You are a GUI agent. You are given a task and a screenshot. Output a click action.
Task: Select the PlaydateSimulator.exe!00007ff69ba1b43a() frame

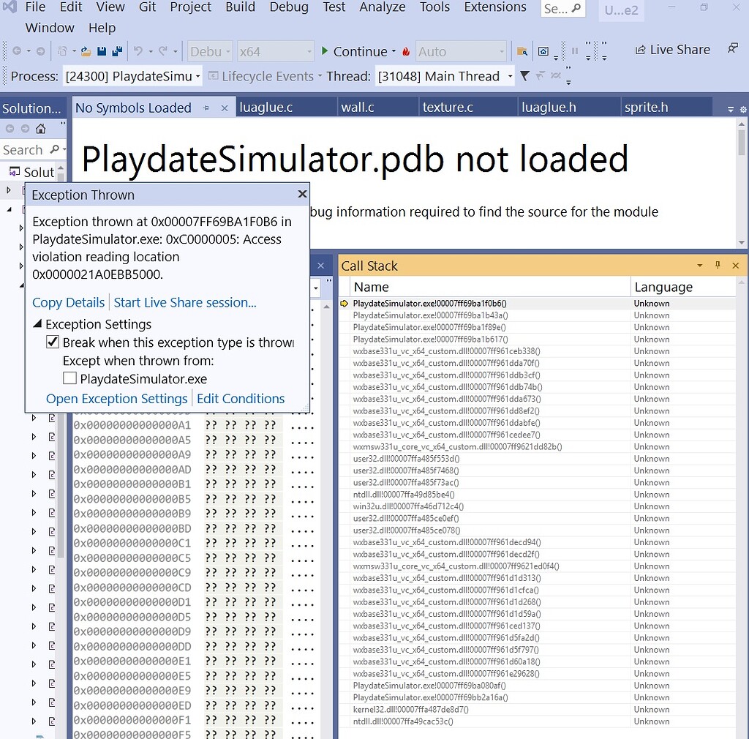coord(538,315)
